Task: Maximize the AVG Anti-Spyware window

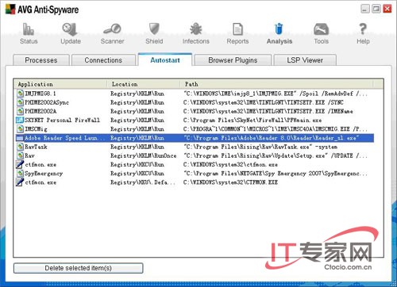Action: click(x=376, y=9)
